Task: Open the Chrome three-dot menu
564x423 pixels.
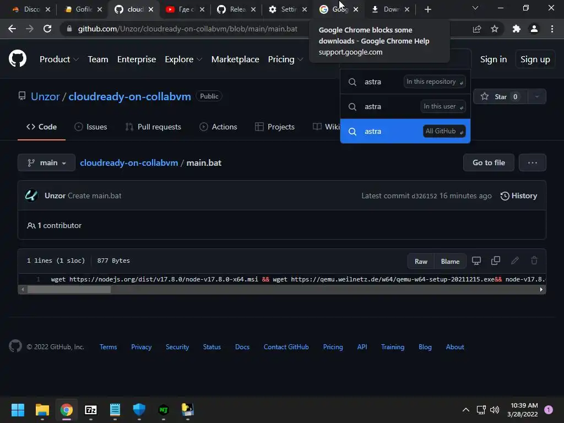Action: tap(552, 29)
